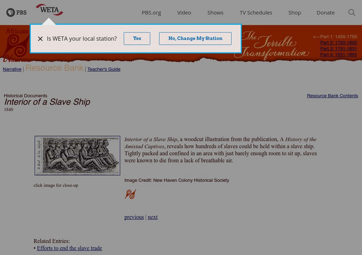Go to Part 2: 1750-1805
This screenshot has width=362, height=255.
tap(338, 43)
